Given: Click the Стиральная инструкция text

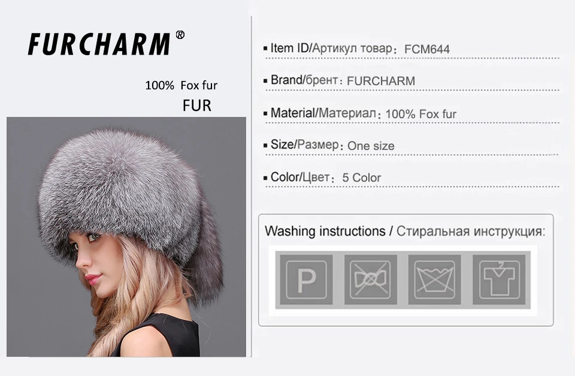Looking at the screenshot, I should coord(471,231).
